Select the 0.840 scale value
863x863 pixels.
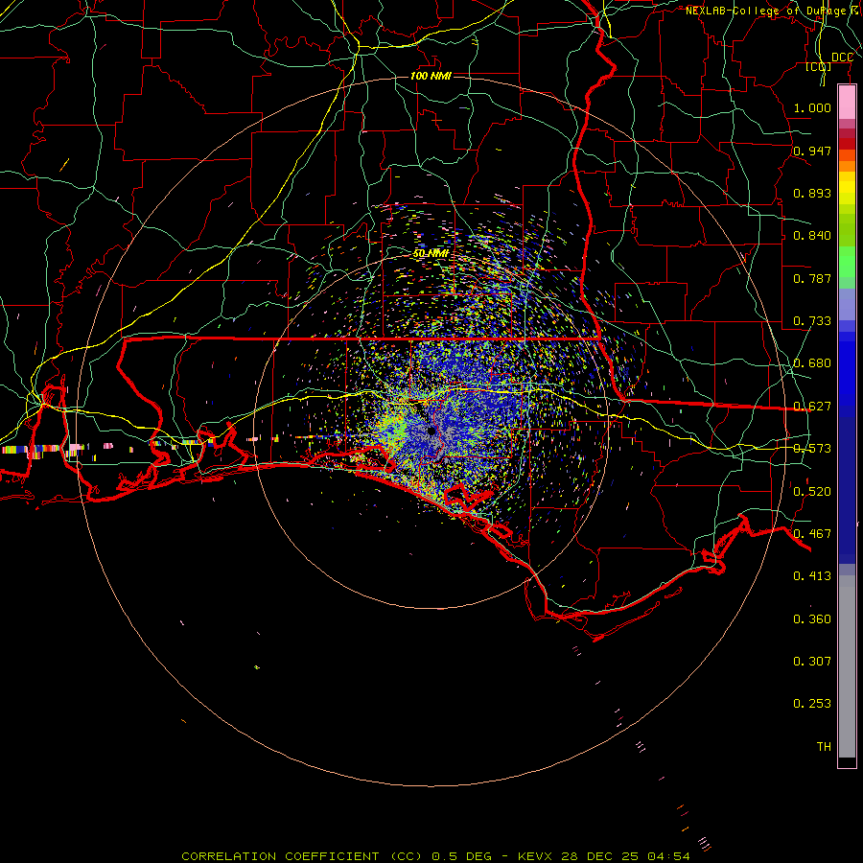812,236
